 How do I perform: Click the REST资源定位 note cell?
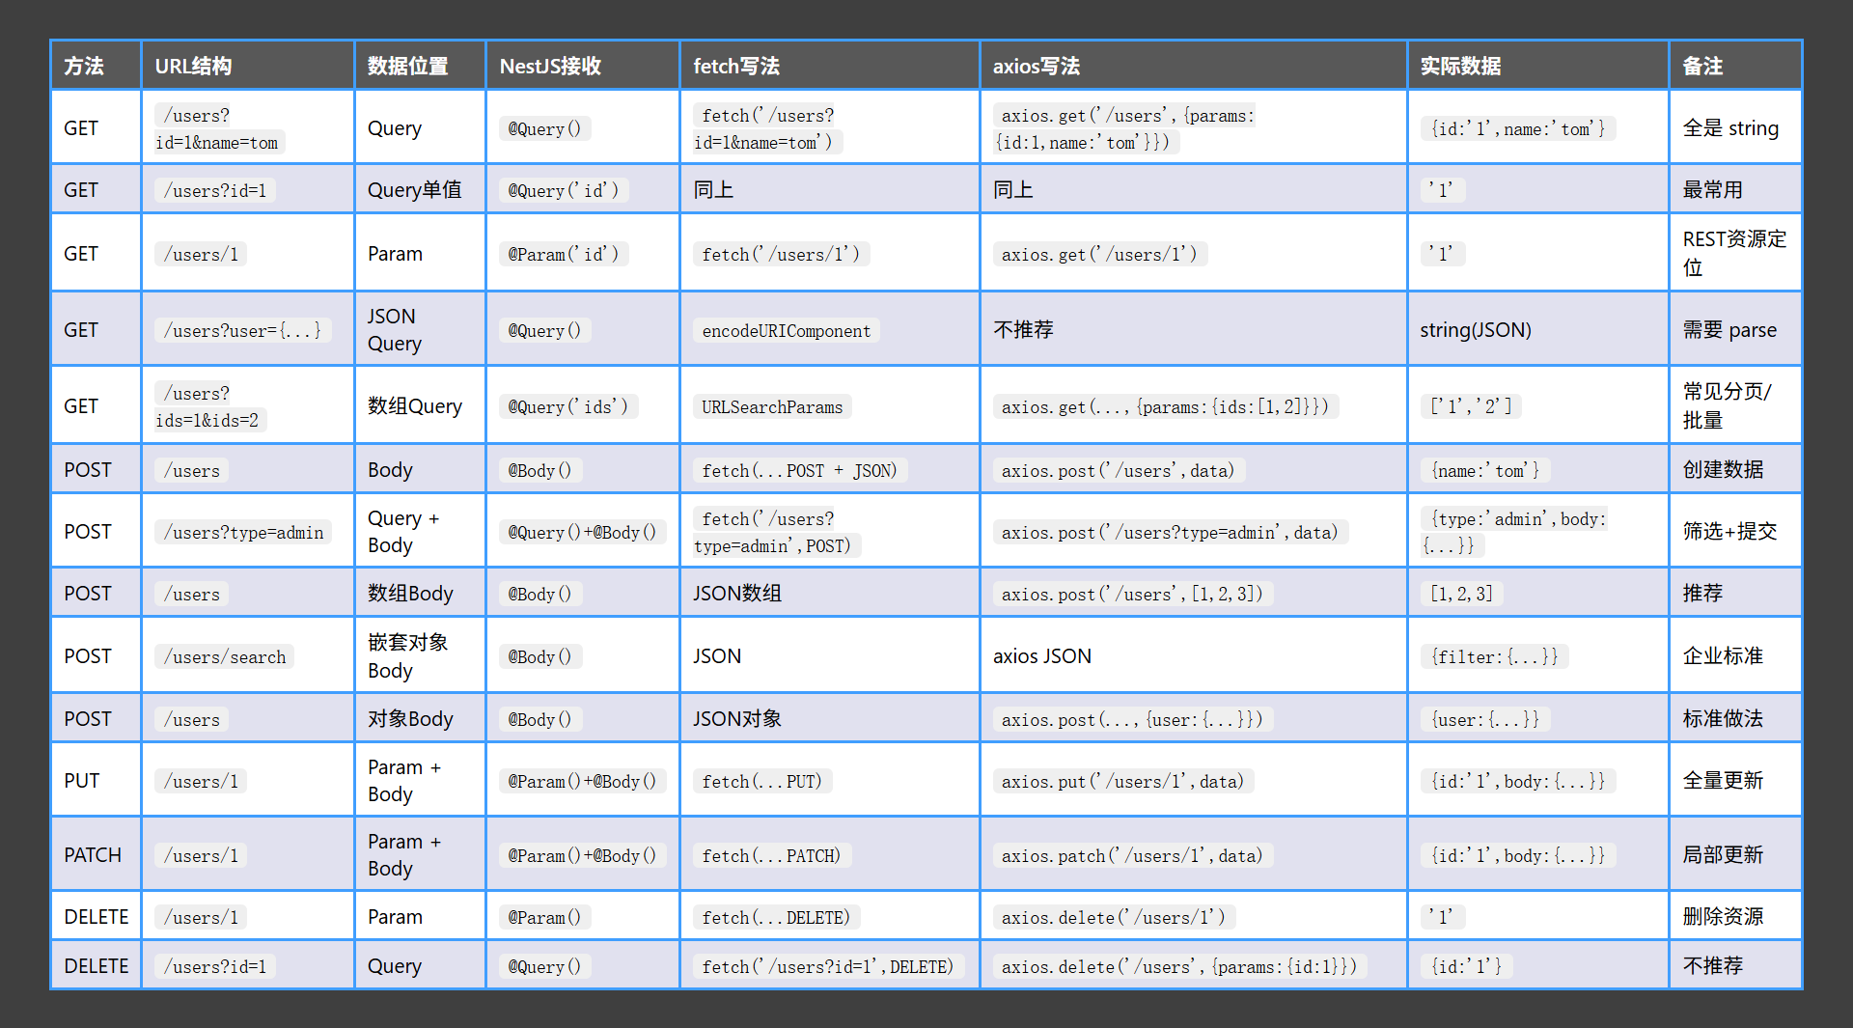pos(1735,254)
